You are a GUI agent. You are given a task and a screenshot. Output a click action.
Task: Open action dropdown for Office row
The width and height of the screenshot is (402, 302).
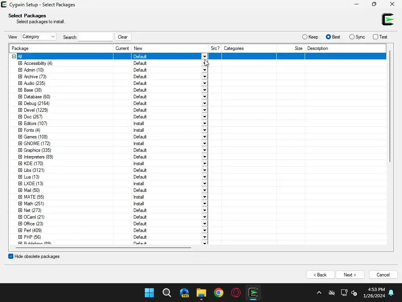point(205,224)
